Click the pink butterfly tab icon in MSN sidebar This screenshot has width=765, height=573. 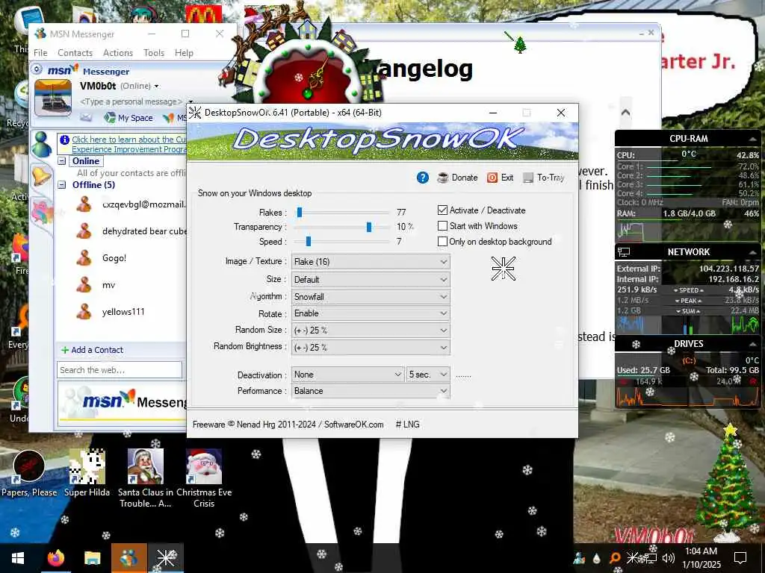[x=41, y=213]
